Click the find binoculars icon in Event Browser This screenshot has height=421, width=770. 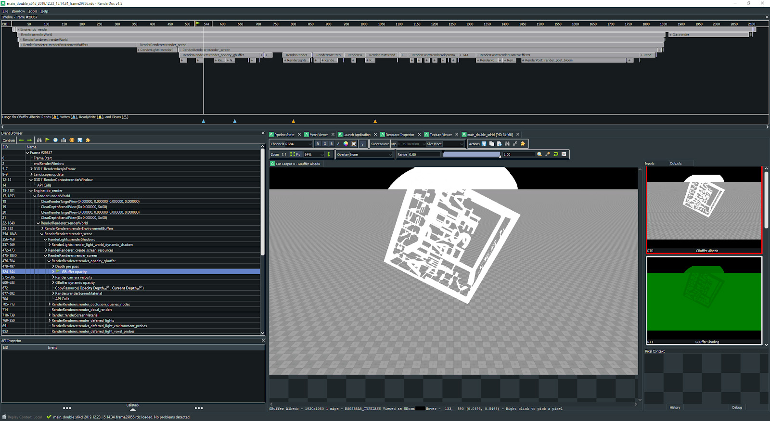[x=39, y=140]
